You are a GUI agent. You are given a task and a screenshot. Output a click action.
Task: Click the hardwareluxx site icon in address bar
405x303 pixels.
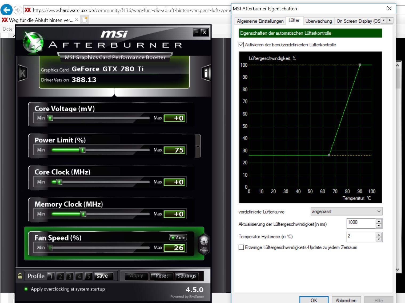[x=28, y=10]
